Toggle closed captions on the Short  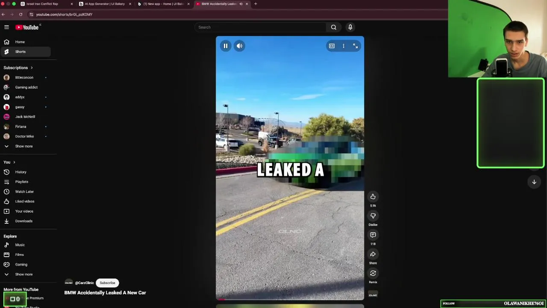[332, 46]
